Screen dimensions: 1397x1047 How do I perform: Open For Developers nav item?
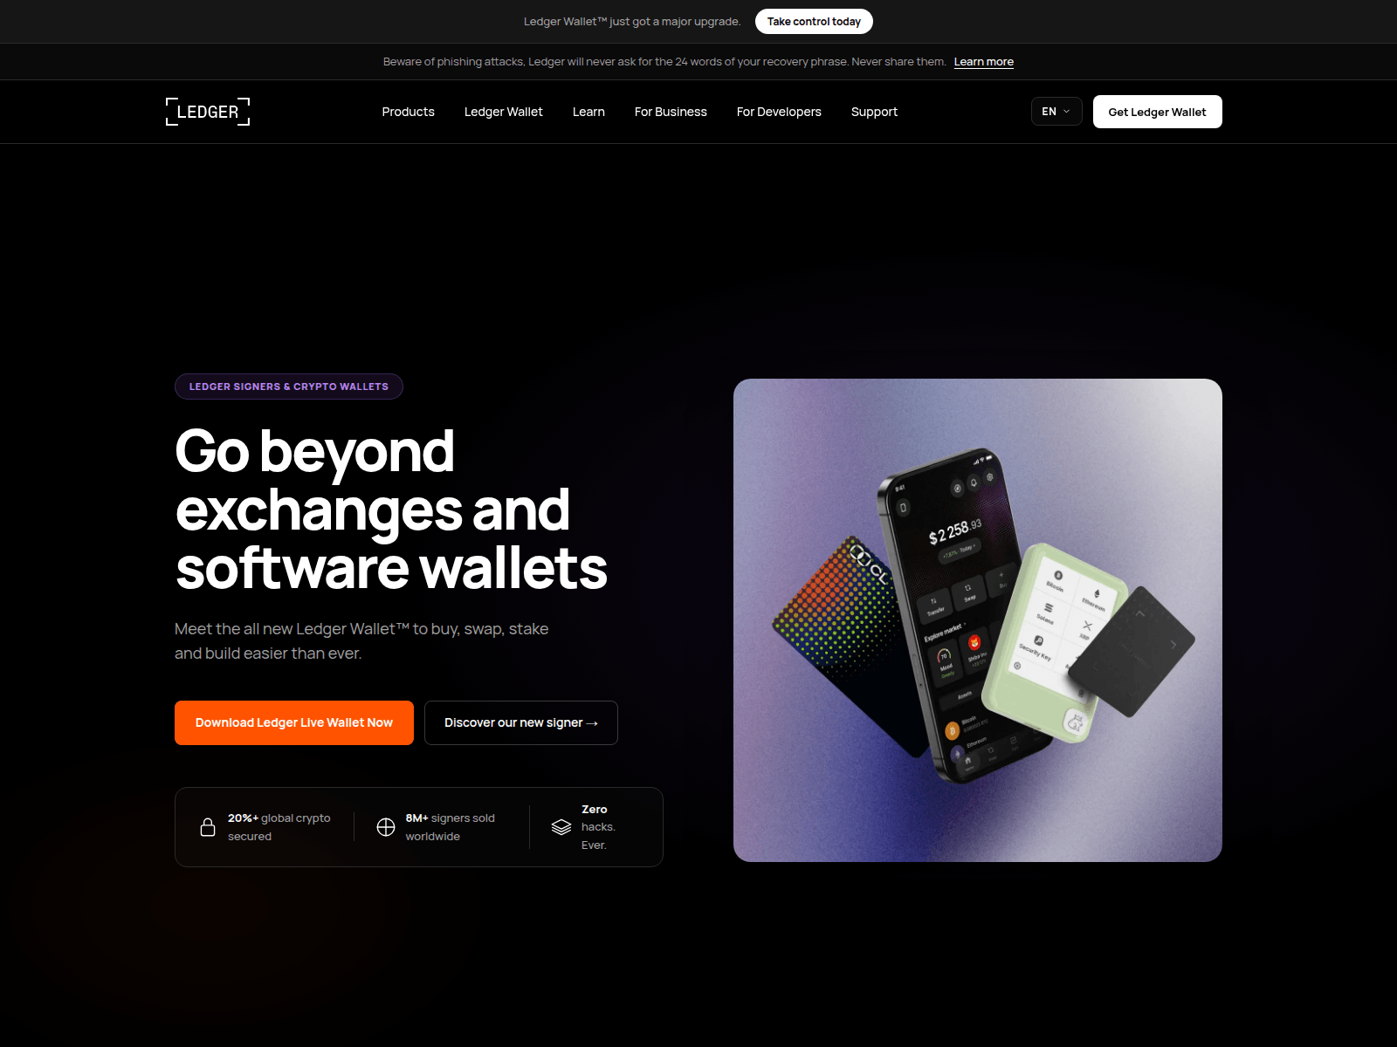pyautogui.click(x=779, y=112)
